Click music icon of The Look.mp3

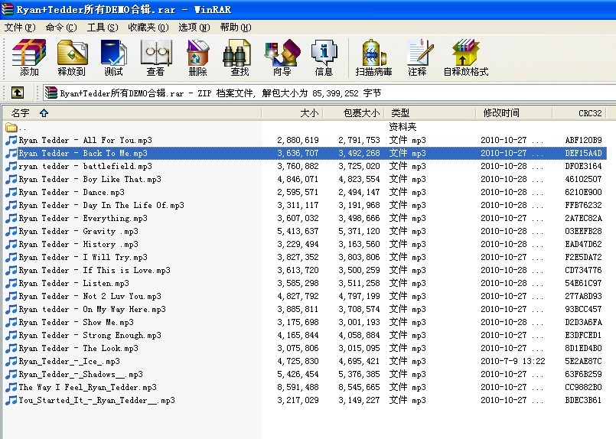click(x=11, y=348)
